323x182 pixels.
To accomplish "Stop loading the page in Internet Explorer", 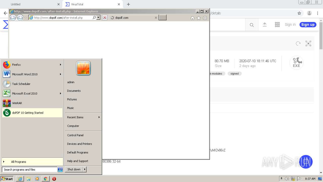I will tap(105, 18).
